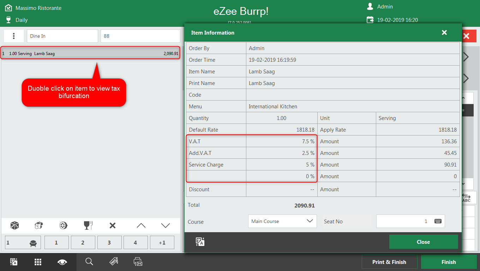Viewport: 480px width, 271px height.
Task: Click the V.A.T percentage cell 7.5 %
Action: [x=282, y=141]
